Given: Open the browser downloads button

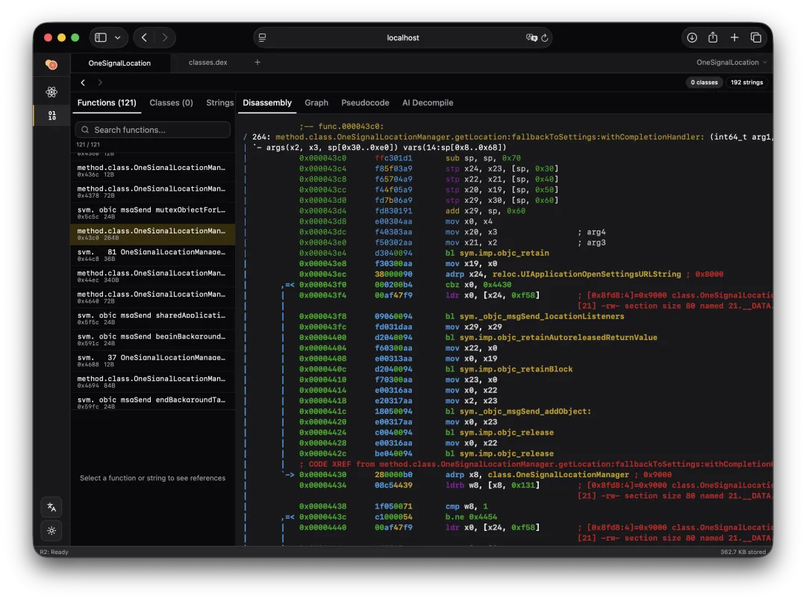Looking at the screenshot, I should 692,37.
